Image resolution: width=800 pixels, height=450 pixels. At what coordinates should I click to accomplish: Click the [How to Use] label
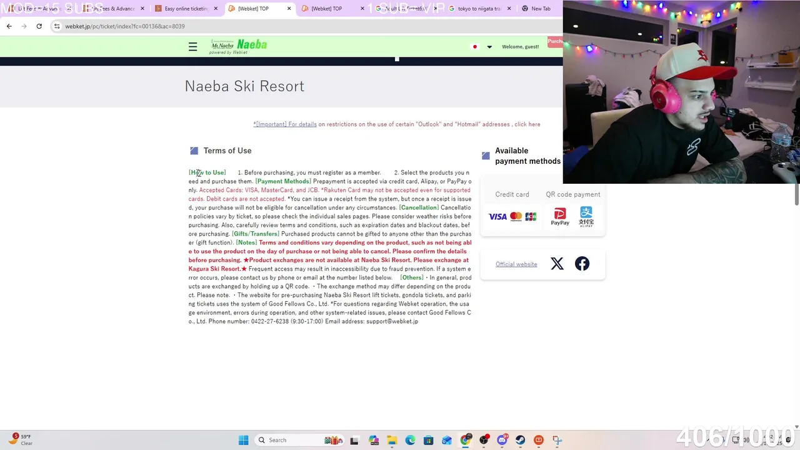[x=207, y=172]
